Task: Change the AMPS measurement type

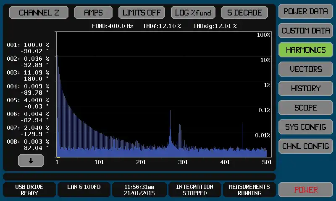Action: 93,13
